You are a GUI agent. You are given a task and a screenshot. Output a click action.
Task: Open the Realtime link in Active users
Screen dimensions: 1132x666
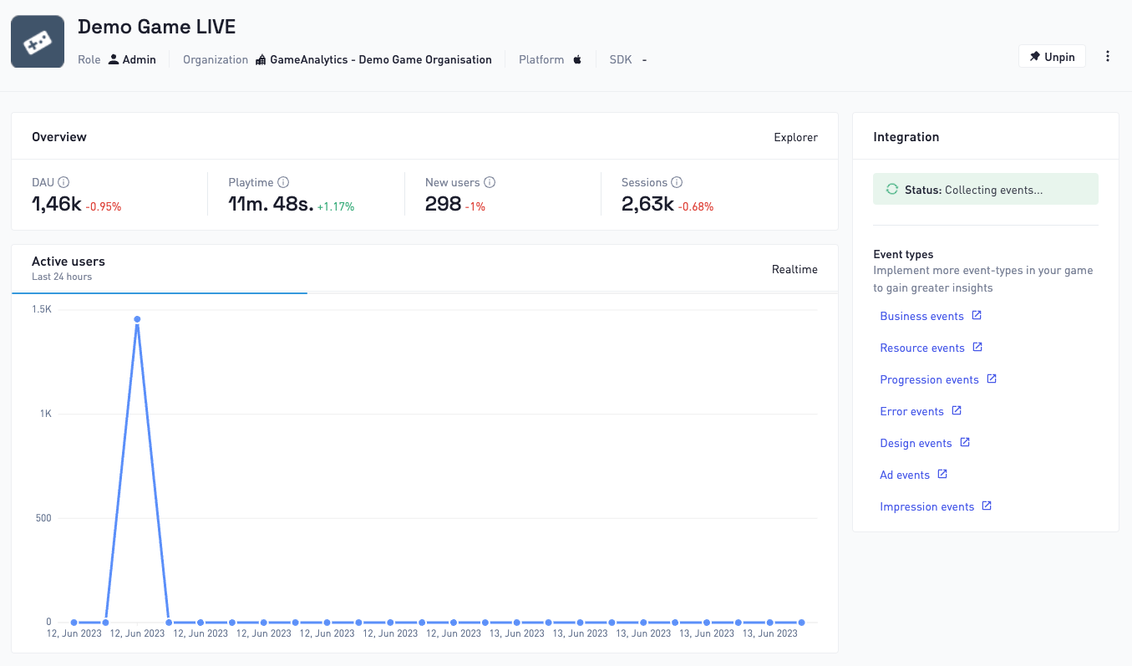pyautogui.click(x=794, y=269)
